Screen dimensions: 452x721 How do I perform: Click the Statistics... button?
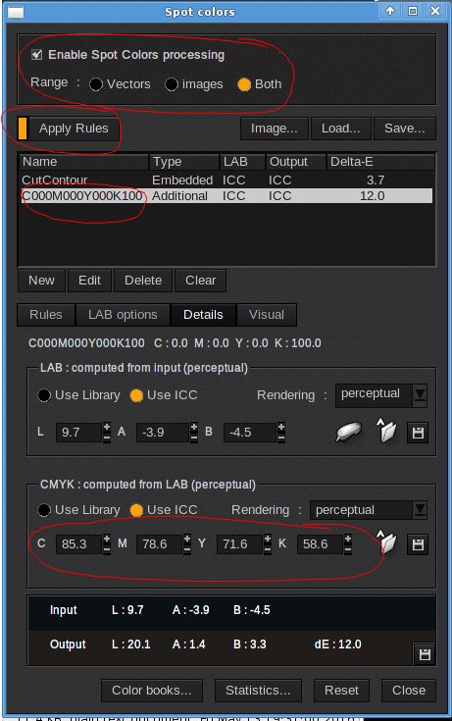258,691
